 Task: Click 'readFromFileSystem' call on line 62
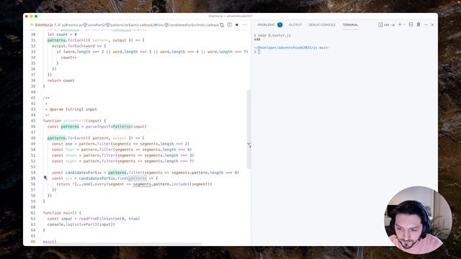click(x=99, y=219)
